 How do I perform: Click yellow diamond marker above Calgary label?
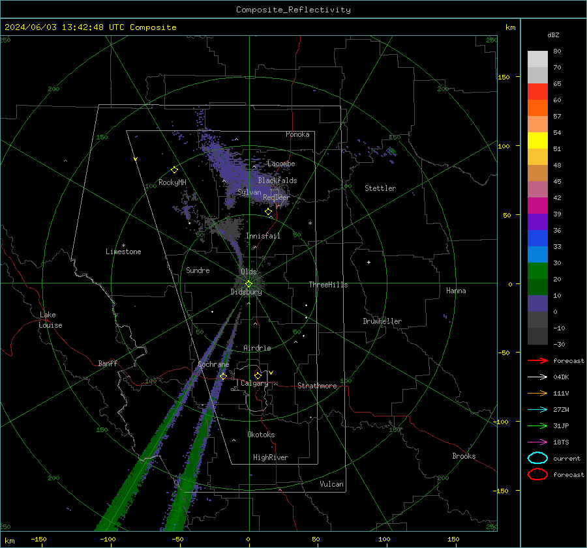[x=258, y=375]
